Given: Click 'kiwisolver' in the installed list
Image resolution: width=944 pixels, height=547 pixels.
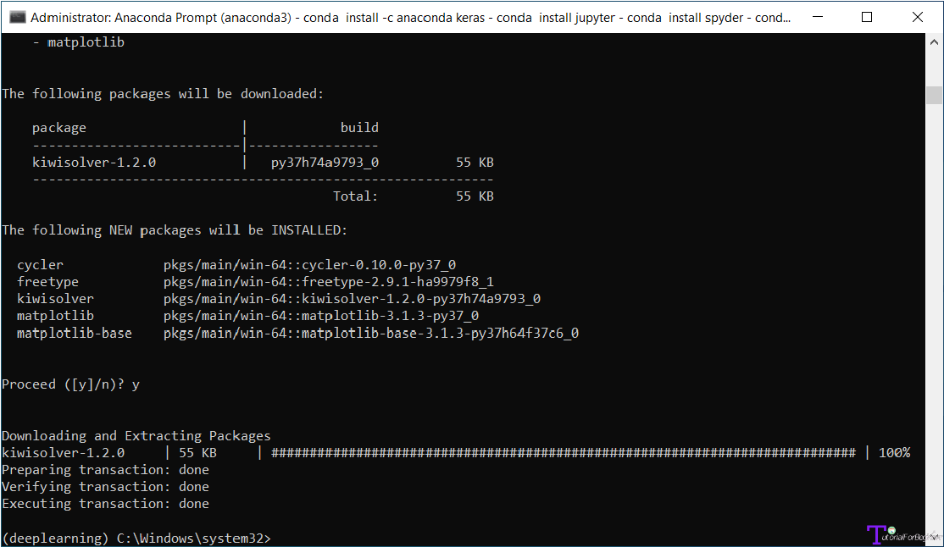Looking at the screenshot, I should click(55, 298).
